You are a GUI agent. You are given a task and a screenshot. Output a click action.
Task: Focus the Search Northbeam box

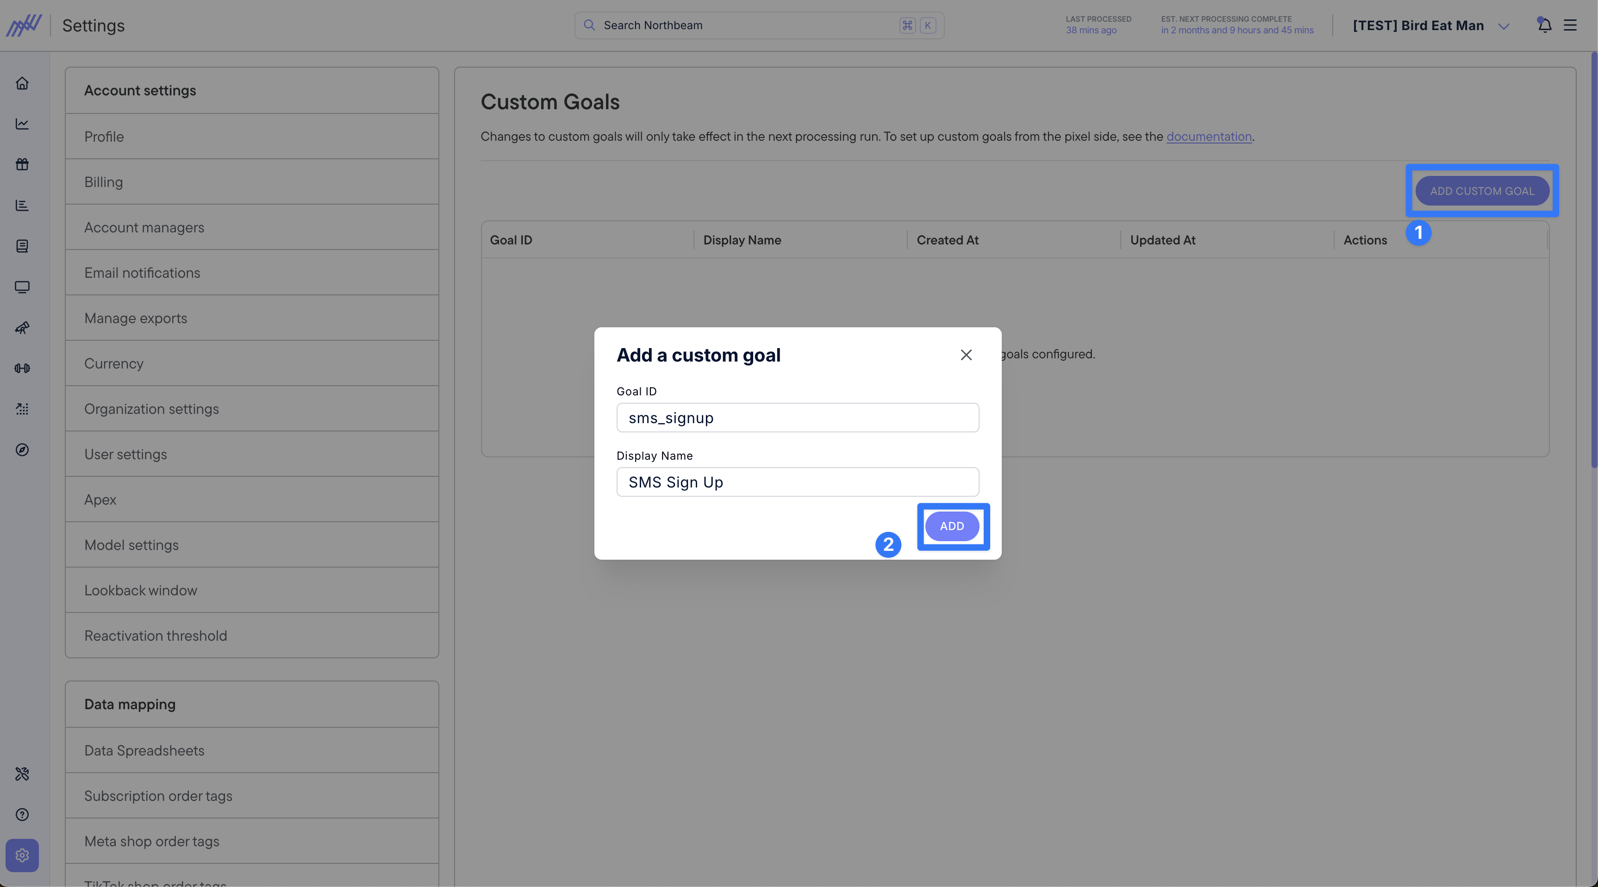pos(744,25)
